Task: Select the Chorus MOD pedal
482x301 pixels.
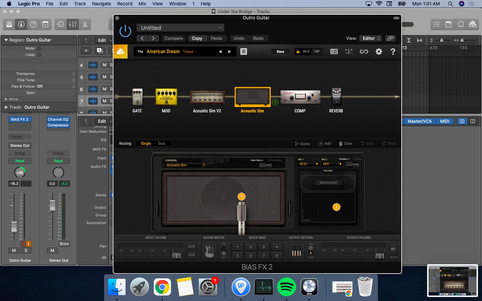Action: [166, 97]
